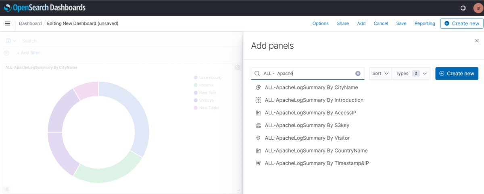Screen dimensions: 484x194
Task: Toggle the pie chart legend icon
Action: pyautogui.click(x=7, y=189)
